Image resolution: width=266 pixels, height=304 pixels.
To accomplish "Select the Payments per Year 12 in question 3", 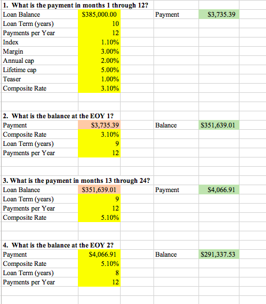I will tap(99, 208).
